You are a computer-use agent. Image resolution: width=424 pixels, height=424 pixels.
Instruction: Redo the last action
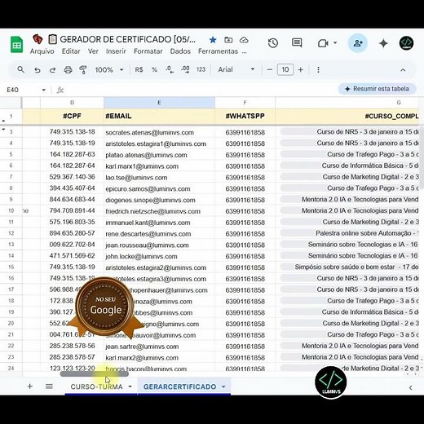tap(52, 70)
